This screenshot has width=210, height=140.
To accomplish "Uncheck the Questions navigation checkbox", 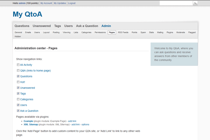I will [x=18, y=76].
